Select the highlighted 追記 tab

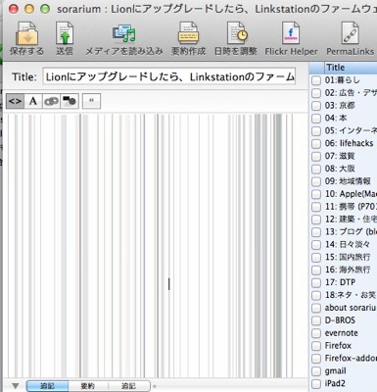coord(47,386)
